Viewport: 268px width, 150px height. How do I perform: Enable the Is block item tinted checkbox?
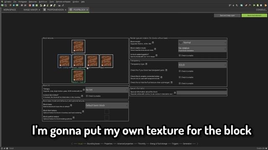[x=87, y=96]
